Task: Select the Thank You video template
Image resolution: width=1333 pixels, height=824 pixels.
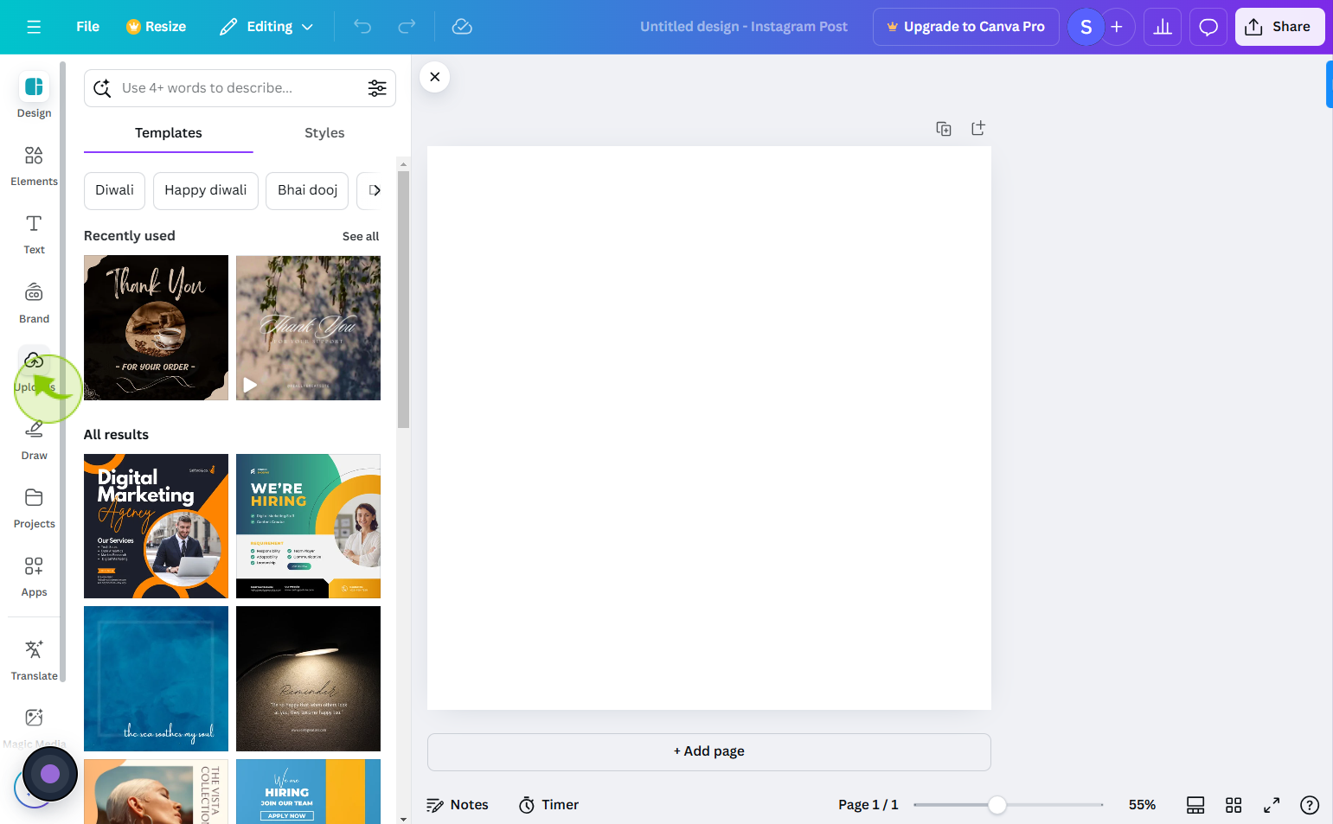Action: click(308, 328)
